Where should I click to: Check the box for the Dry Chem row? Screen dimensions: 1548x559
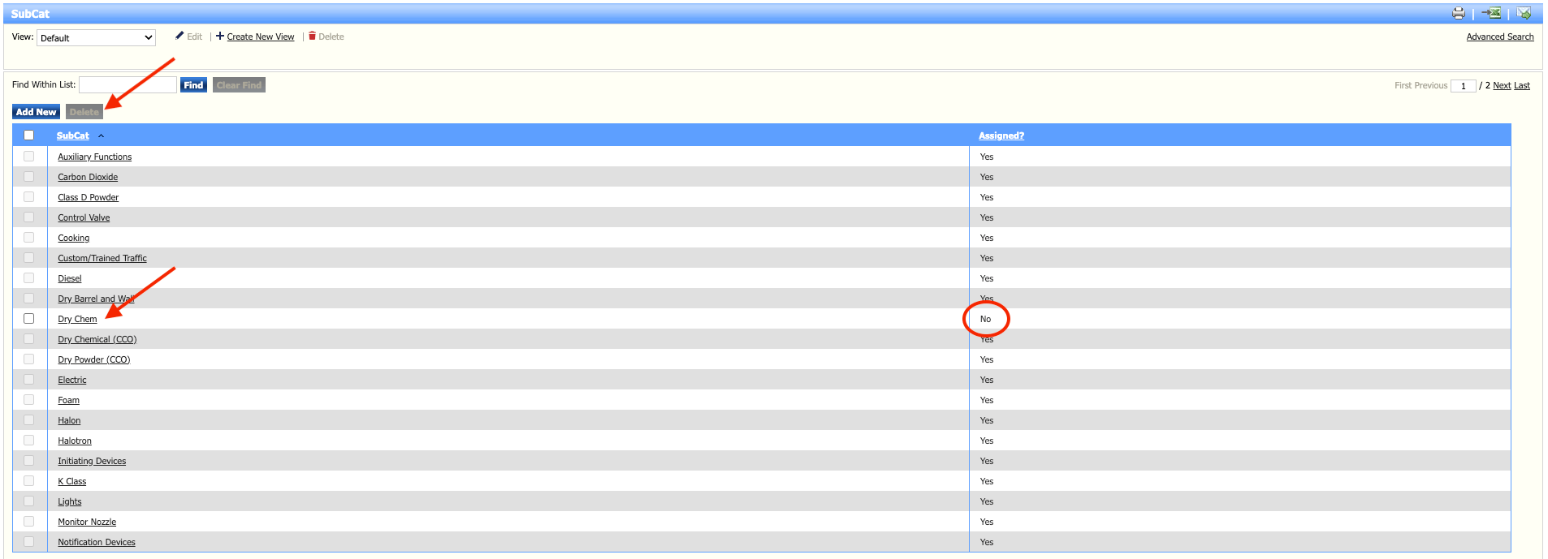[29, 319]
